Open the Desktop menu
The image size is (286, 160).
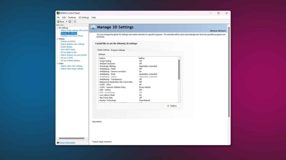tap(72, 17)
